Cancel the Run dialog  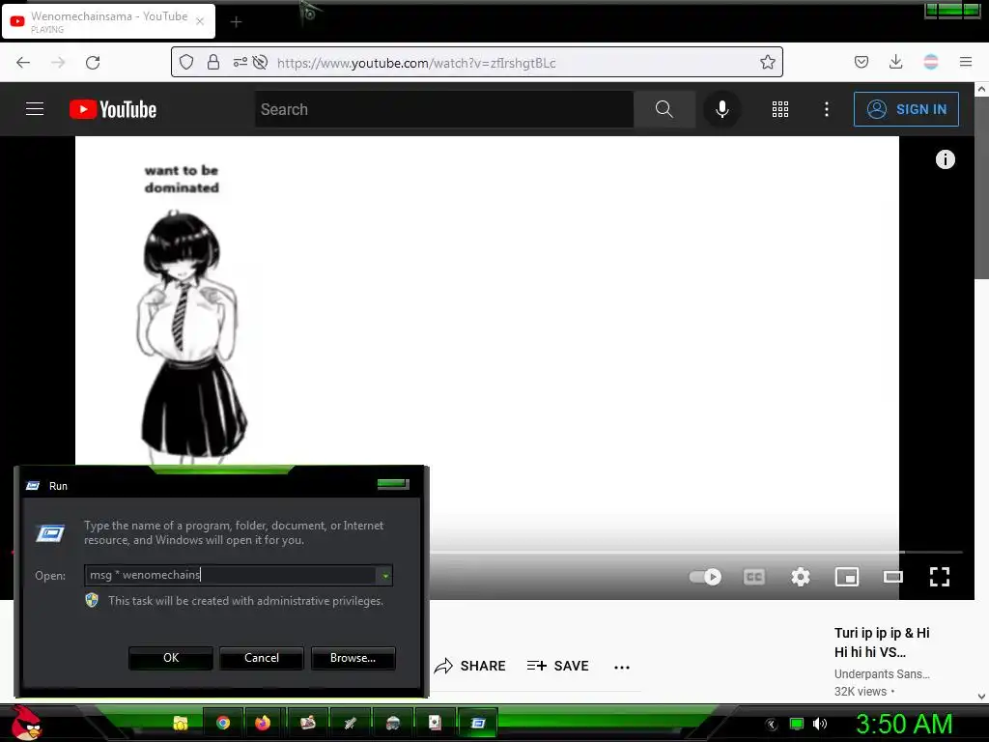[262, 657]
